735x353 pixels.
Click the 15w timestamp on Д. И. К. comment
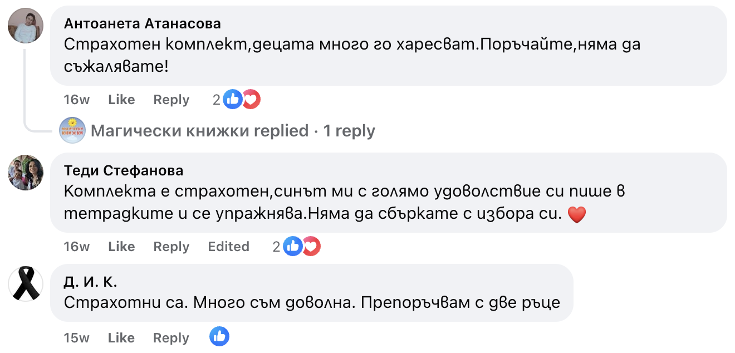coord(76,338)
